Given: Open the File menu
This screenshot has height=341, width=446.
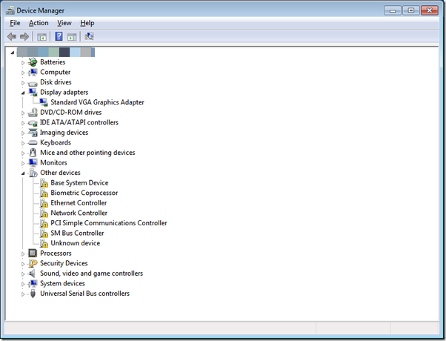Looking at the screenshot, I should coord(15,23).
